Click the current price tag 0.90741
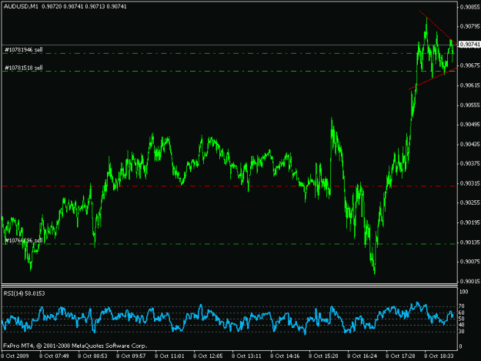 (x=469, y=45)
